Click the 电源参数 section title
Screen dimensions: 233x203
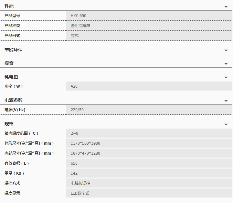pyautogui.click(x=14, y=100)
